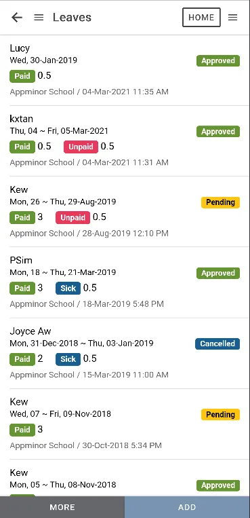Screen dimensions: 250x518
Task: Open Joyce Aw's leave entry
Action: [x=125, y=354]
